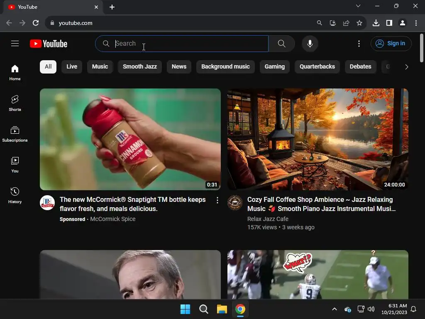Click Chrome icon in taskbar
Screen dimensions: 425x319
tap(240, 309)
